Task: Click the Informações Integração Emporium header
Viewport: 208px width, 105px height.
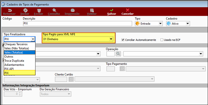Action: pos(26,85)
